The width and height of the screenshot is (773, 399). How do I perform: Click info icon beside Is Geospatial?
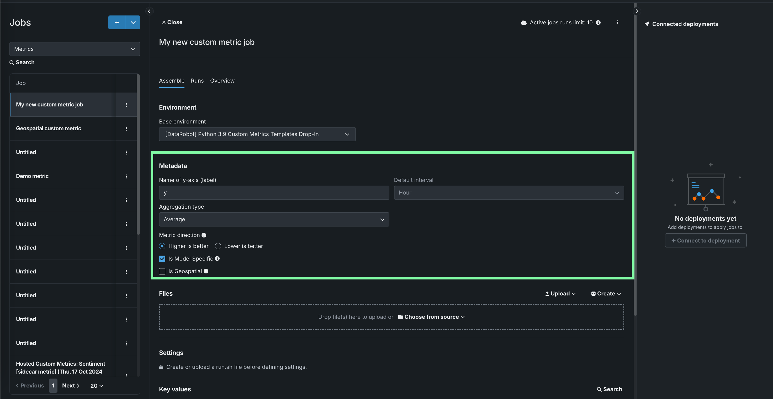[x=206, y=271]
